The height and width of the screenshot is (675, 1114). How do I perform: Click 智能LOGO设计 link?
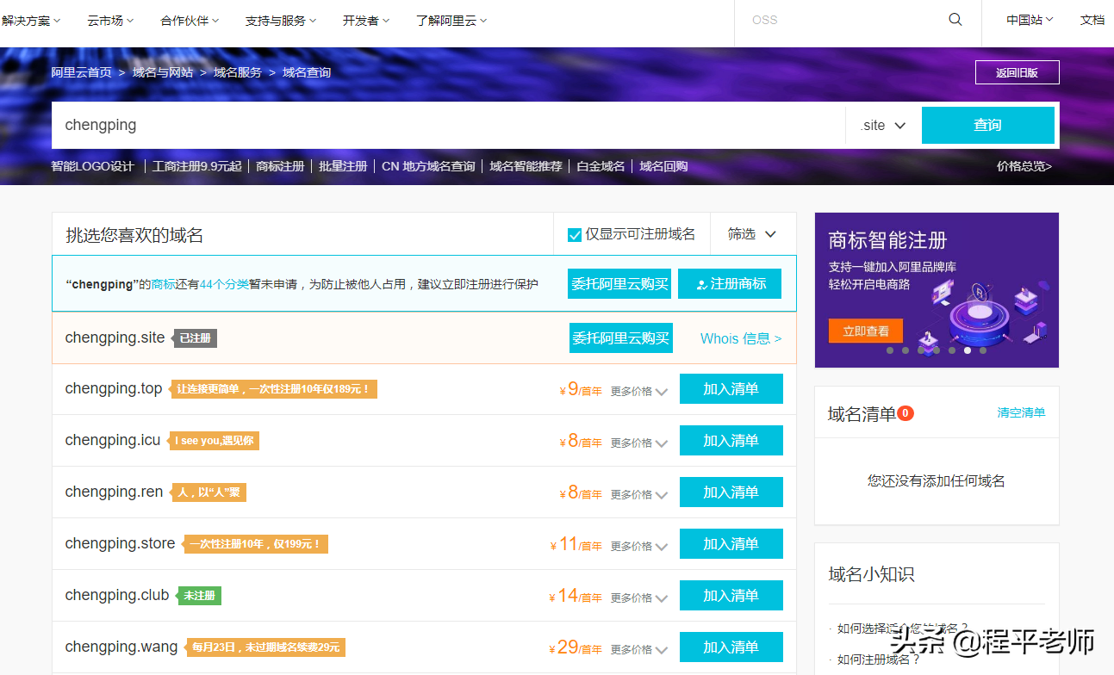93,166
